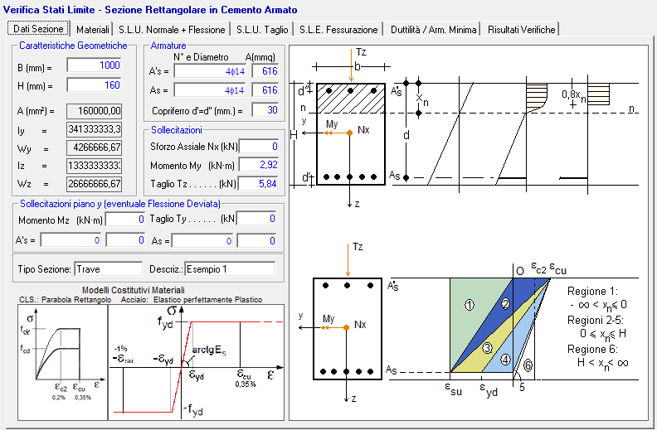Click the Armature group title
Screen dimensions: 657x430
tap(168, 46)
